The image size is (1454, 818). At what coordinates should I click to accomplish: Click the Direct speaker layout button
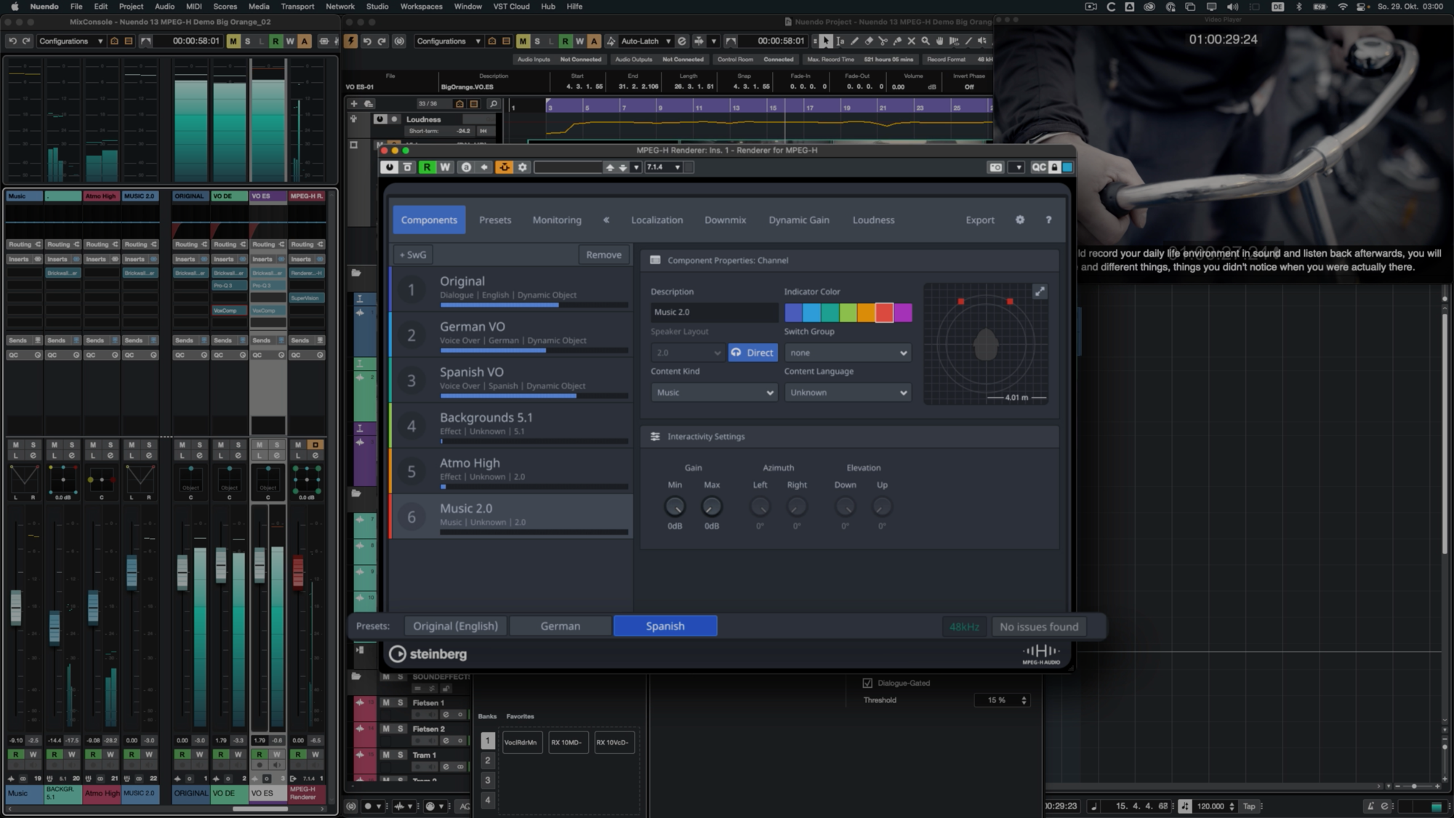pos(752,353)
